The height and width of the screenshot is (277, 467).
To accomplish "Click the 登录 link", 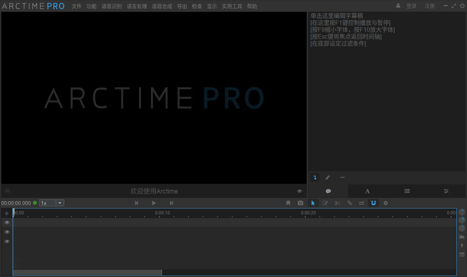I will [x=412, y=6].
